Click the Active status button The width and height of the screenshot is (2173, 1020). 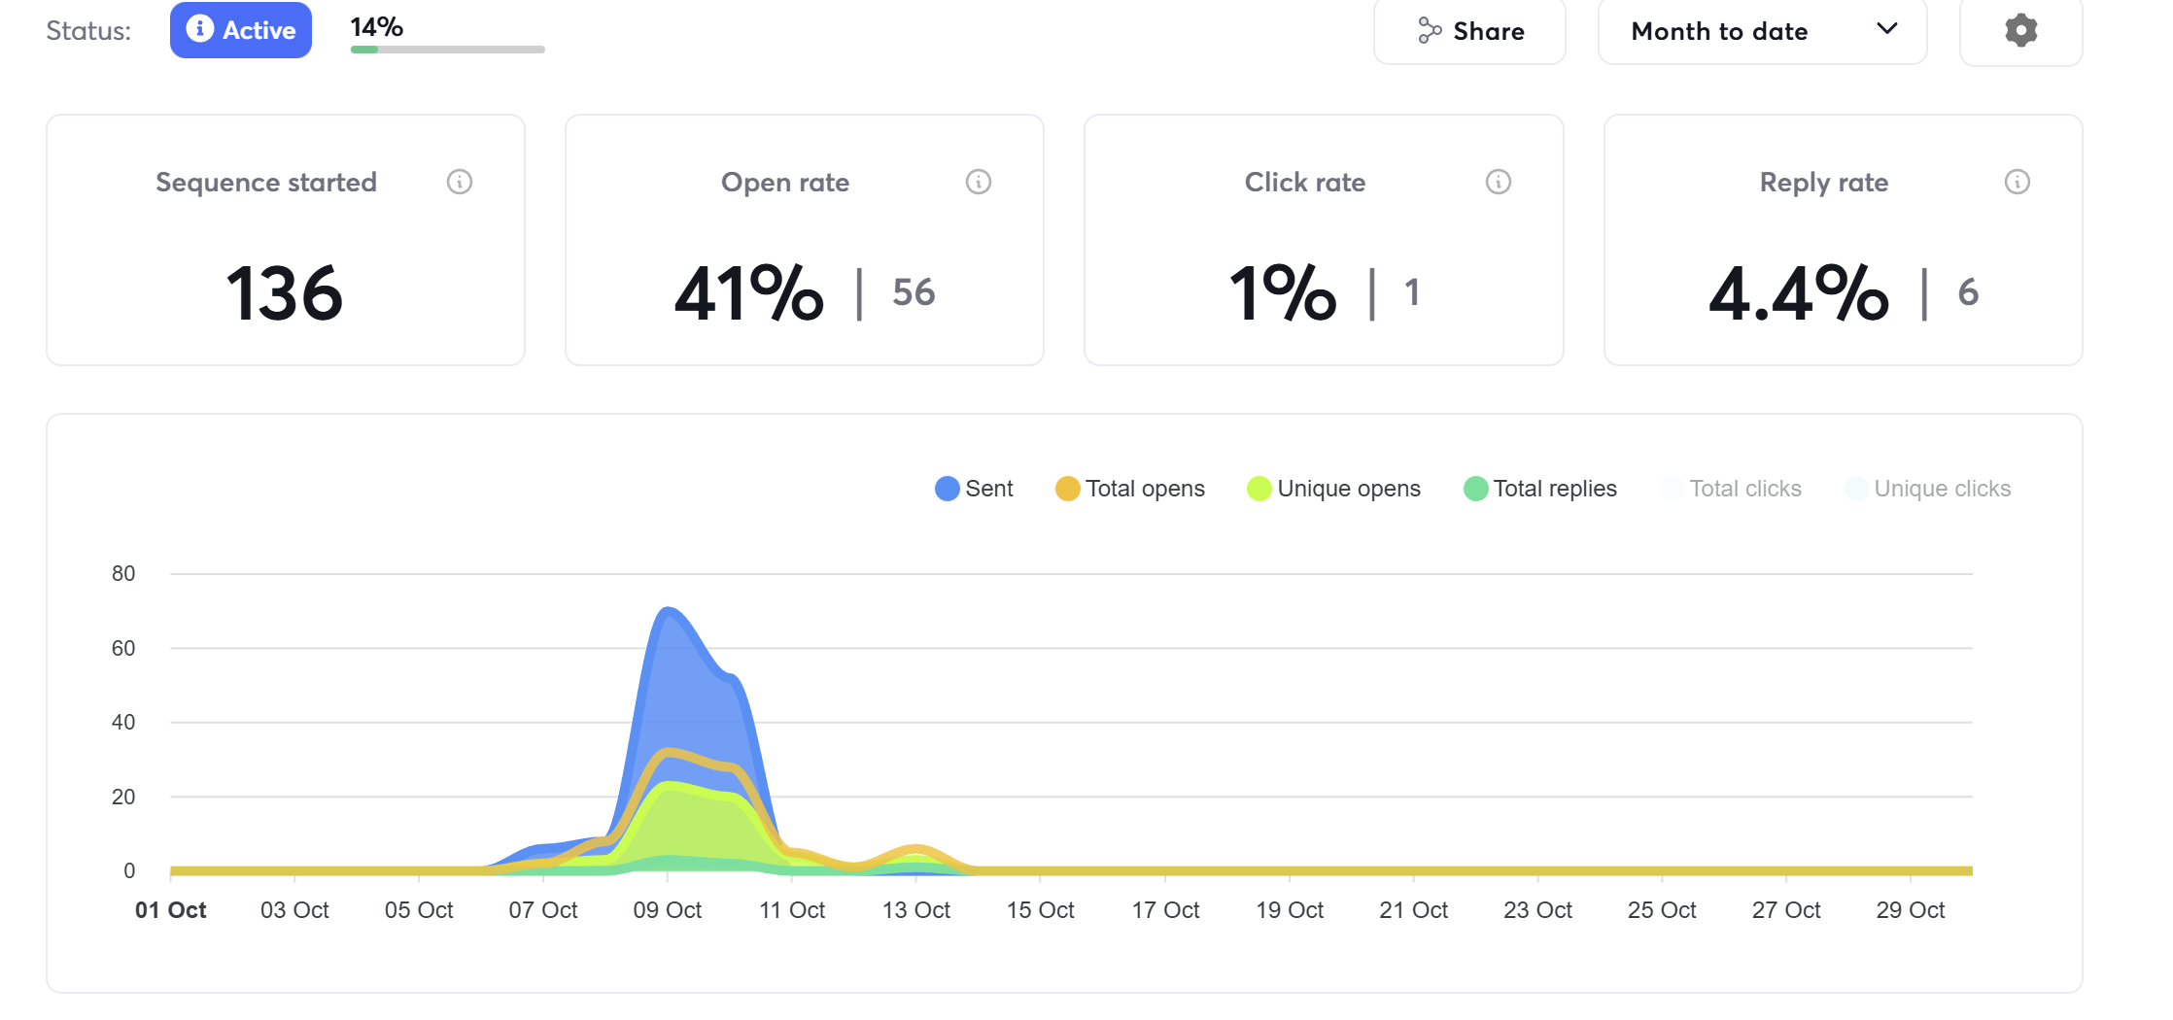pyautogui.click(x=240, y=30)
